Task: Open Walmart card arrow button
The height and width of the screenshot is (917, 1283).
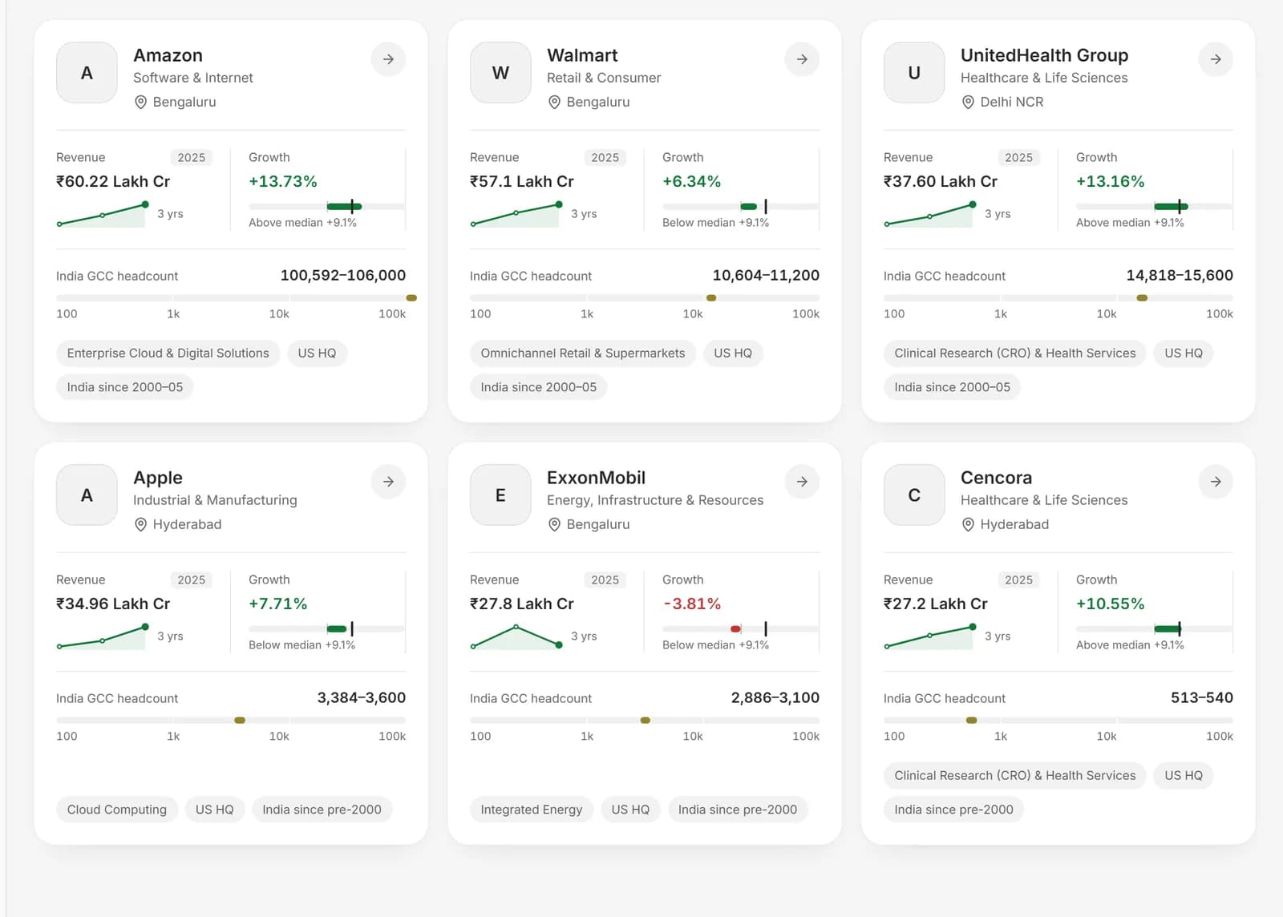Action: [x=802, y=59]
